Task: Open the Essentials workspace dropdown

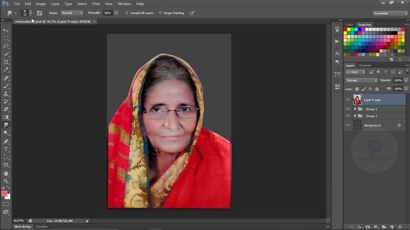Action: pyautogui.click(x=390, y=13)
